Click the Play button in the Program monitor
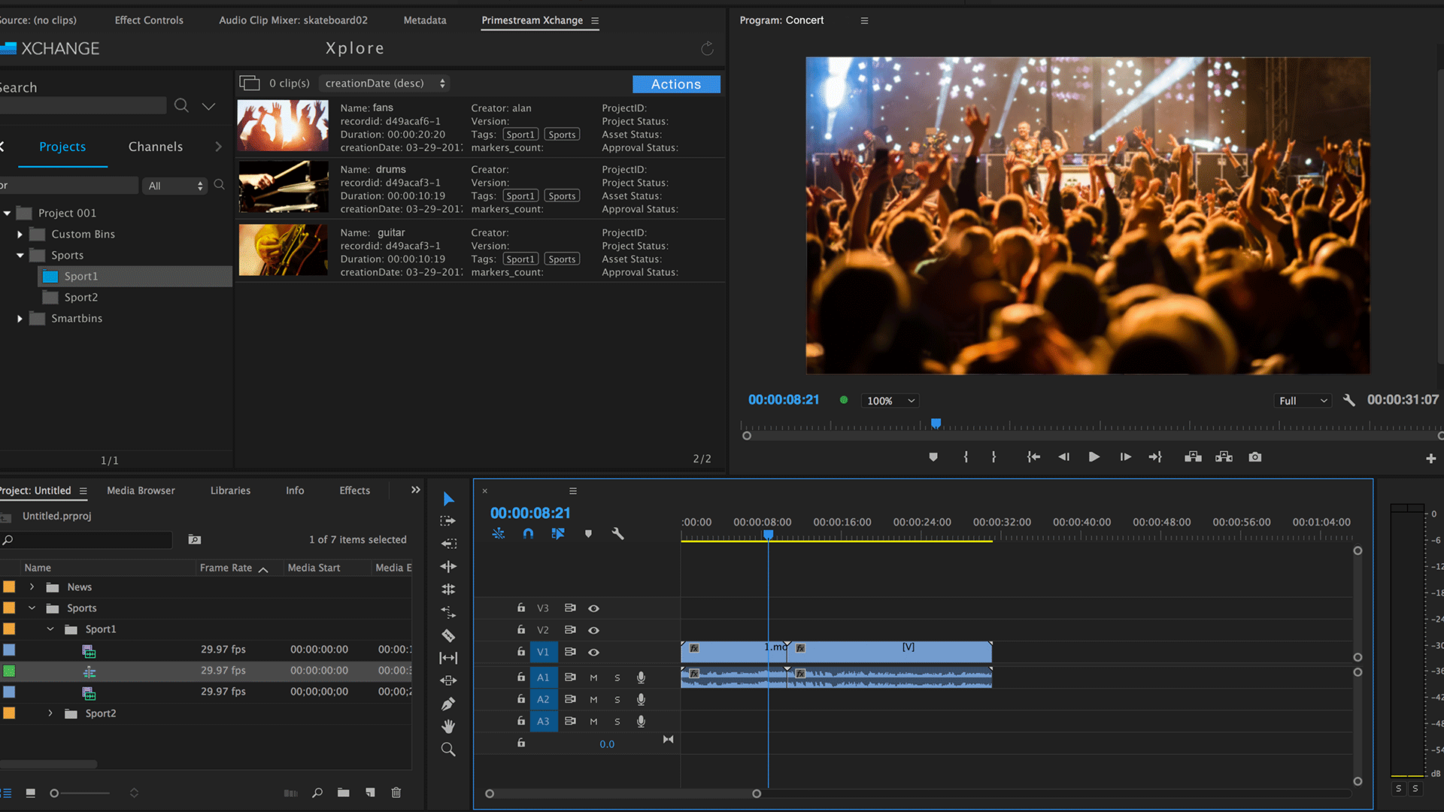Image resolution: width=1444 pixels, height=812 pixels. [1094, 457]
